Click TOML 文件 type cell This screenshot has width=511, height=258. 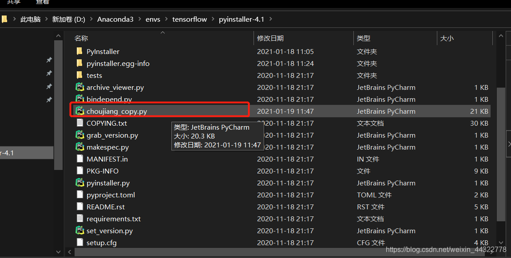(x=374, y=195)
